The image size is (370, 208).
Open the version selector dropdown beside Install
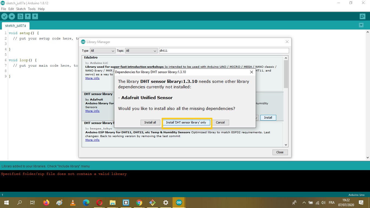click(x=257, y=118)
